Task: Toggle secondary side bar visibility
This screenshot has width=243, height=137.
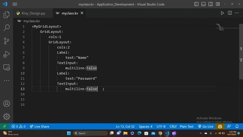Action: coord(210,4)
